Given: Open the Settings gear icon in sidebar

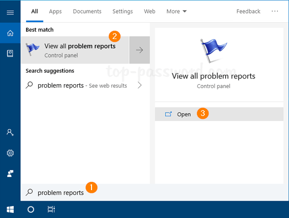Looking at the screenshot, I should (x=10, y=153).
